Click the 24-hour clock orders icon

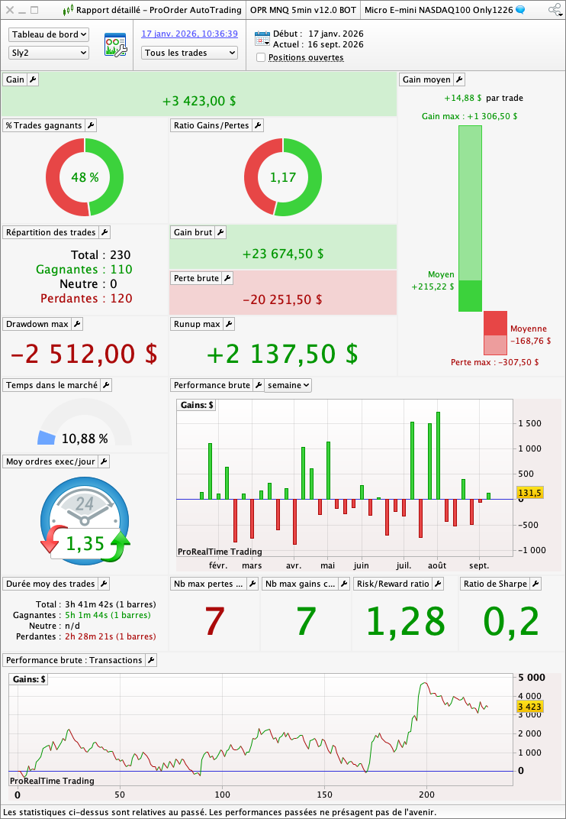85,520
